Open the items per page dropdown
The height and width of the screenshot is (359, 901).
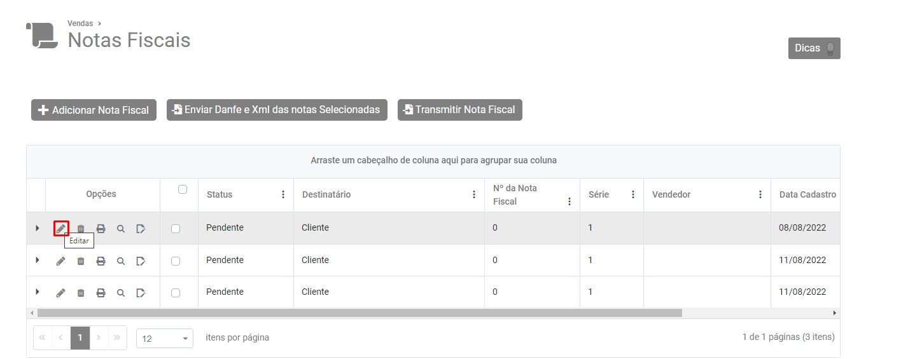tap(165, 338)
